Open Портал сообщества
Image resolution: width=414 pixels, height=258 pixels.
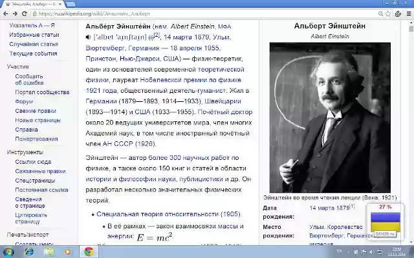point(42,92)
